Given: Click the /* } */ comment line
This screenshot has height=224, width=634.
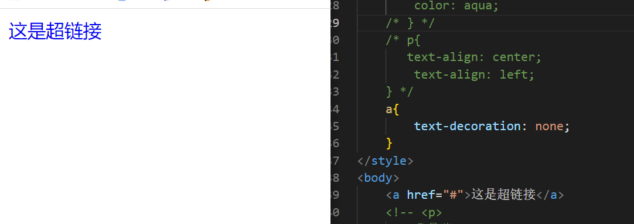Looking at the screenshot, I should click(x=410, y=23).
